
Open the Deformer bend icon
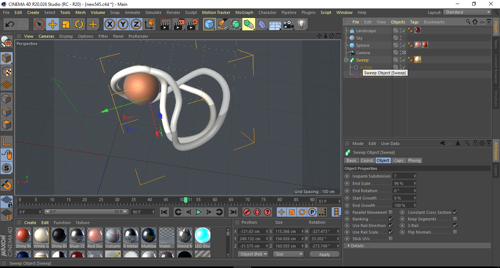pos(262,25)
